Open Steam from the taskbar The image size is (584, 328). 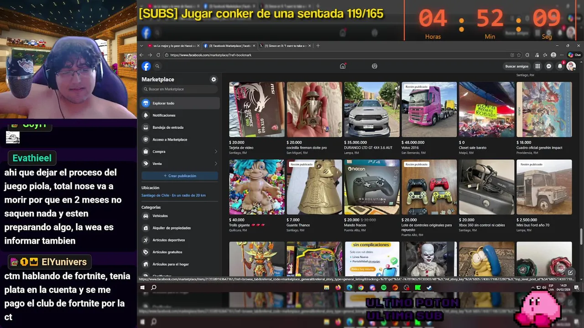click(429, 287)
